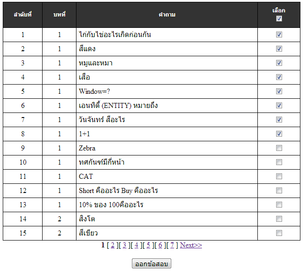Viewport: 305px width, 273px height.
Task: Uncheck the checkbox for 1+1 row
Action: [x=279, y=134]
